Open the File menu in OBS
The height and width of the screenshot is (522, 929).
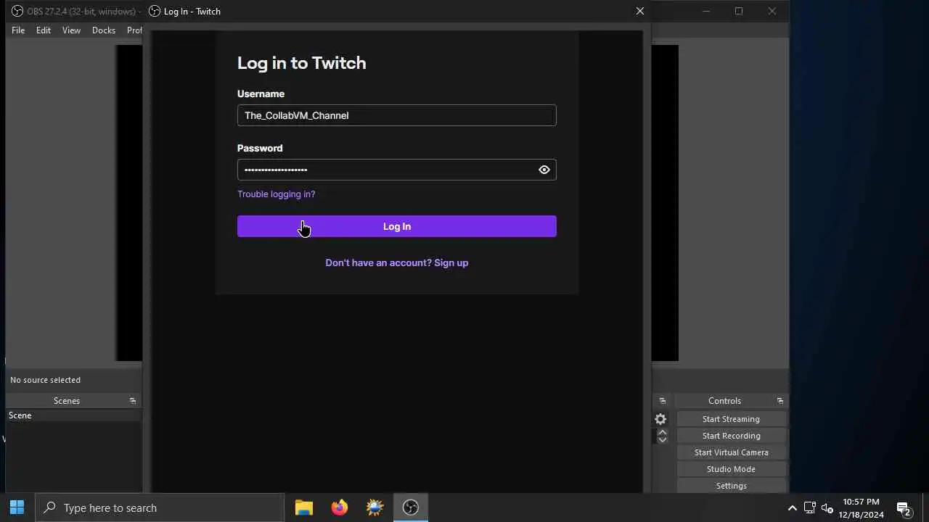click(x=18, y=30)
